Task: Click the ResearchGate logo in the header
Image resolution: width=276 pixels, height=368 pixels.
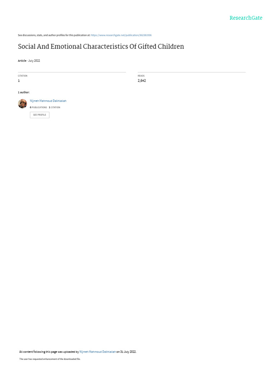Action: click(x=246, y=18)
